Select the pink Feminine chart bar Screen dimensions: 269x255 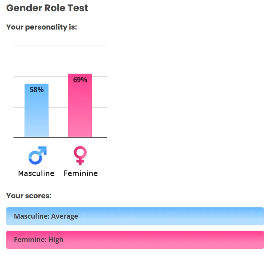(80, 111)
